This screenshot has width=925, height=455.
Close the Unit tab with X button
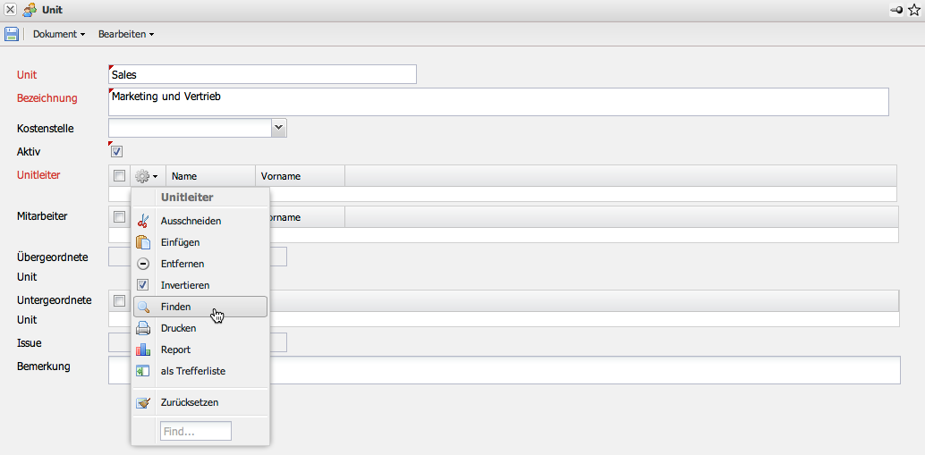(x=11, y=10)
